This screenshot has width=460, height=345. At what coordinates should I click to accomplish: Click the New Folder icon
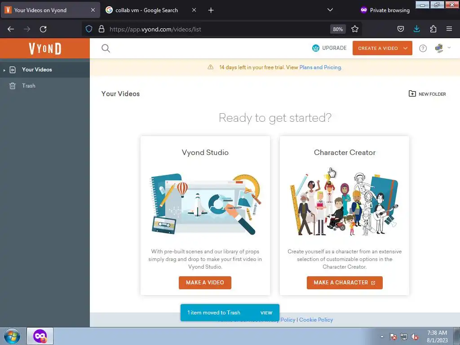point(412,93)
